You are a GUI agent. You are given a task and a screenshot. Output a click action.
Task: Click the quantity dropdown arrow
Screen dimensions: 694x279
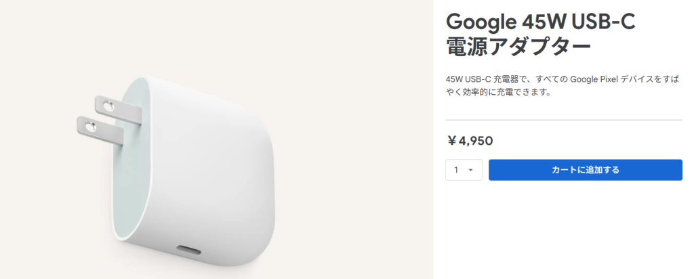[470, 170]
